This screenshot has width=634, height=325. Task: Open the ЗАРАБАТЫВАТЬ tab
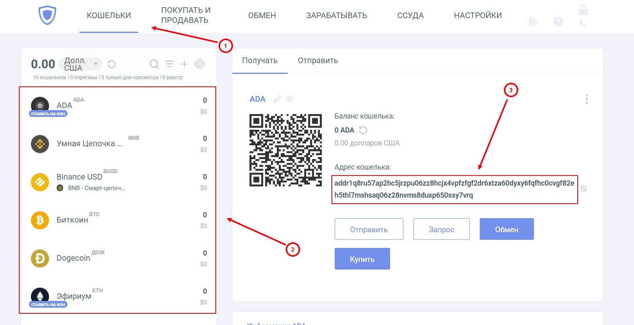337,15
